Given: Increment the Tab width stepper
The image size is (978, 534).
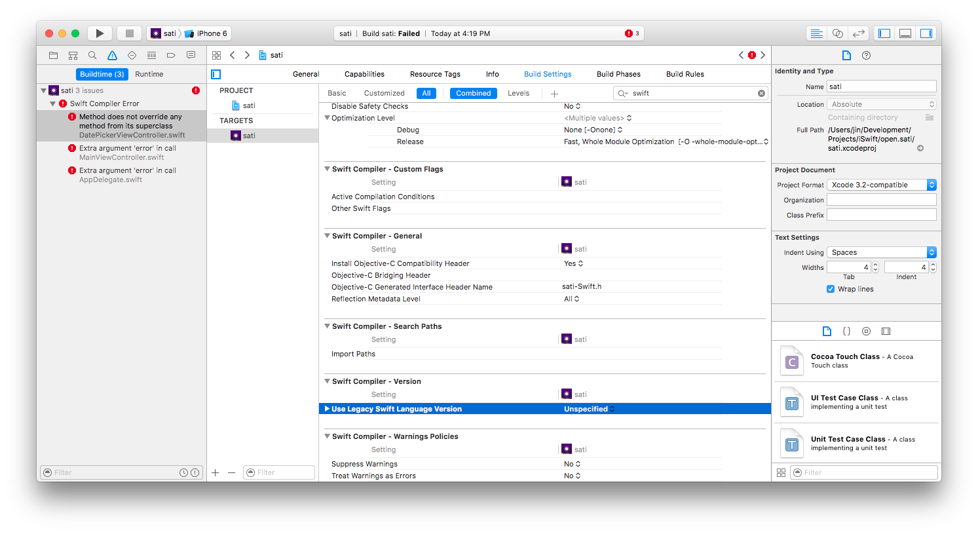Looking at the screenshot, I should tap(876, 264).
